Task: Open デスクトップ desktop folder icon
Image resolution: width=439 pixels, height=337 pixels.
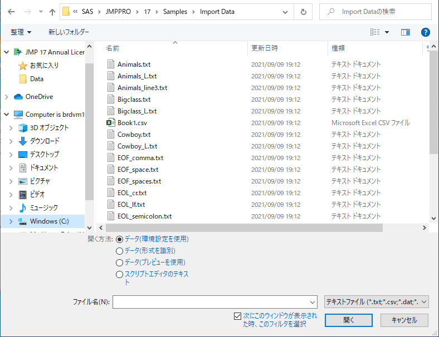Action: click(x=23, y=155)
